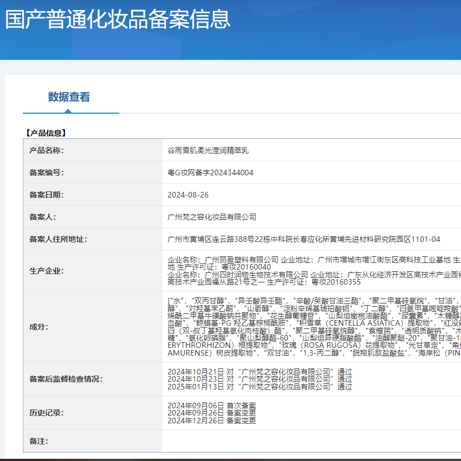Click the 备注 row label

point(38,441)
